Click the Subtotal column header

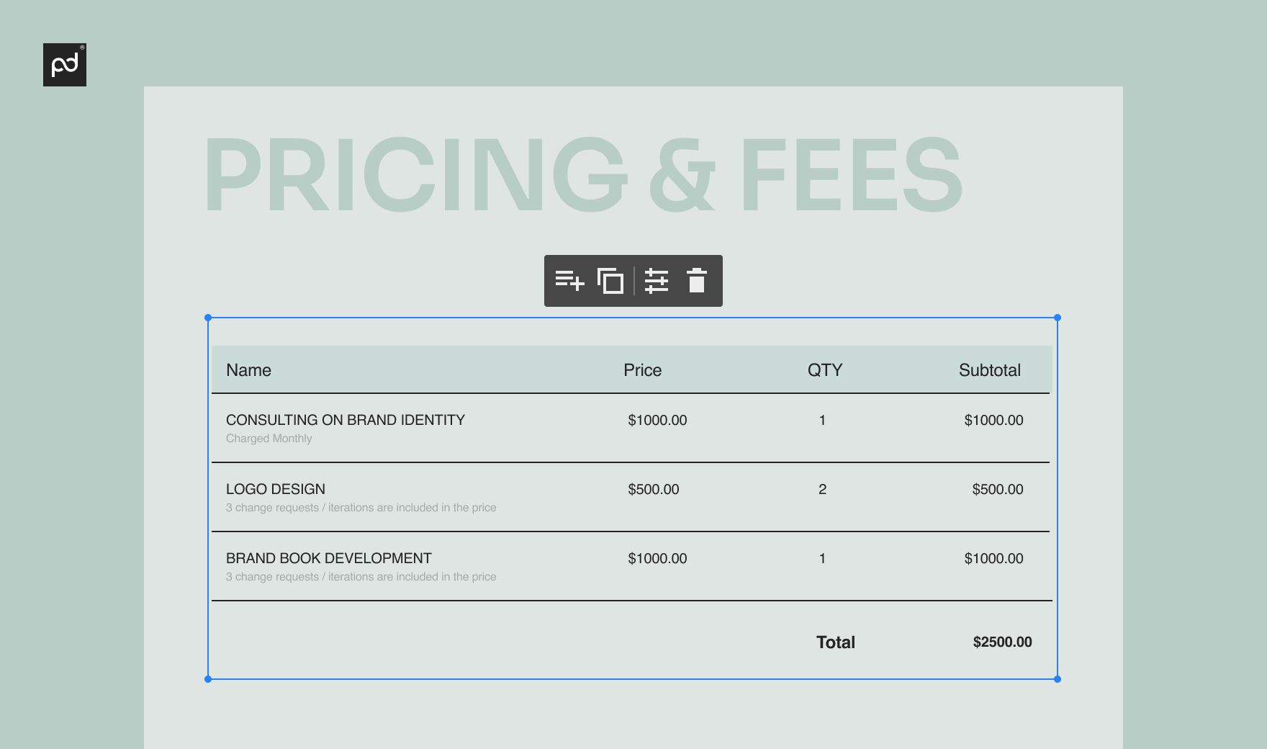pyautogui.click(x=989, y=369)
